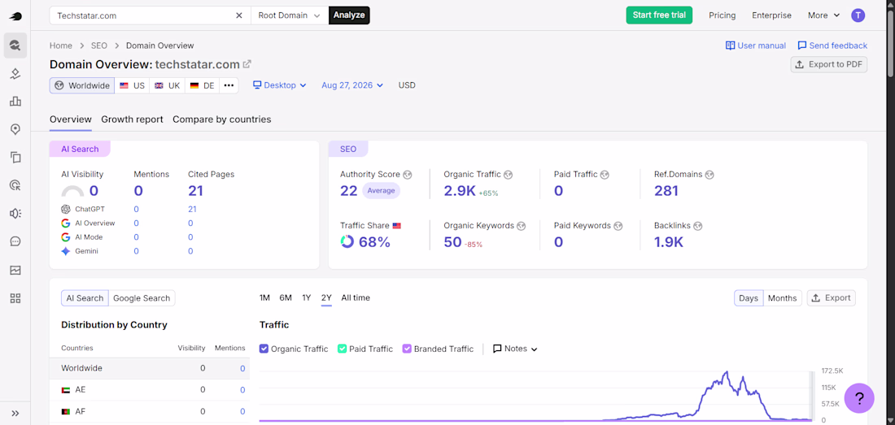
Task: Open the Root Domain dropdown
Action: (290, 15)
